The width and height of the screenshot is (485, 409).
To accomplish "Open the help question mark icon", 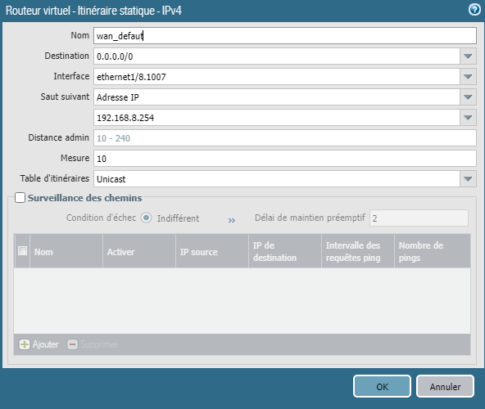I will 474,10.
